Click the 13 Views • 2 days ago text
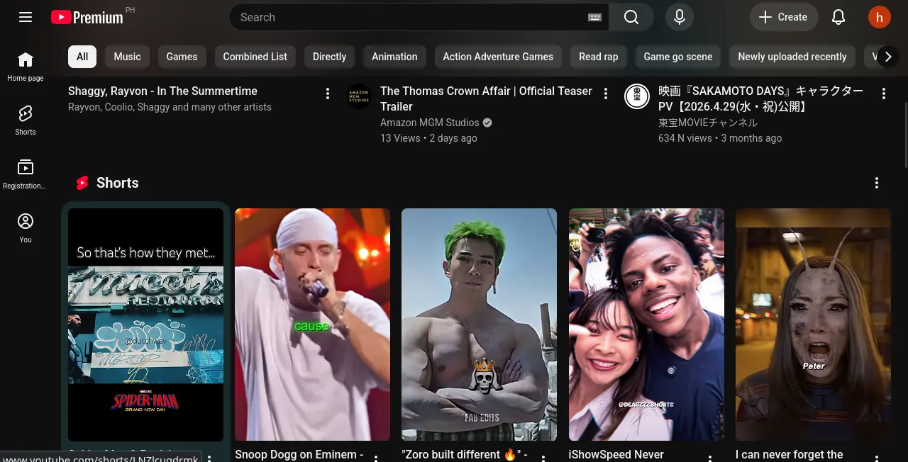The width and height of the screenshot is (908, 462). pyautogui.click(x=428, y=138)
